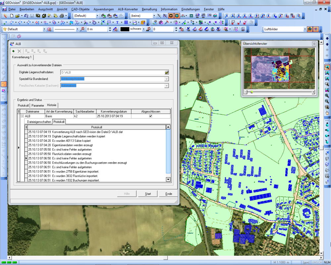331x265 pixels.
Task: Click the red X selection delete icon
Action: (x=233, y=23)
